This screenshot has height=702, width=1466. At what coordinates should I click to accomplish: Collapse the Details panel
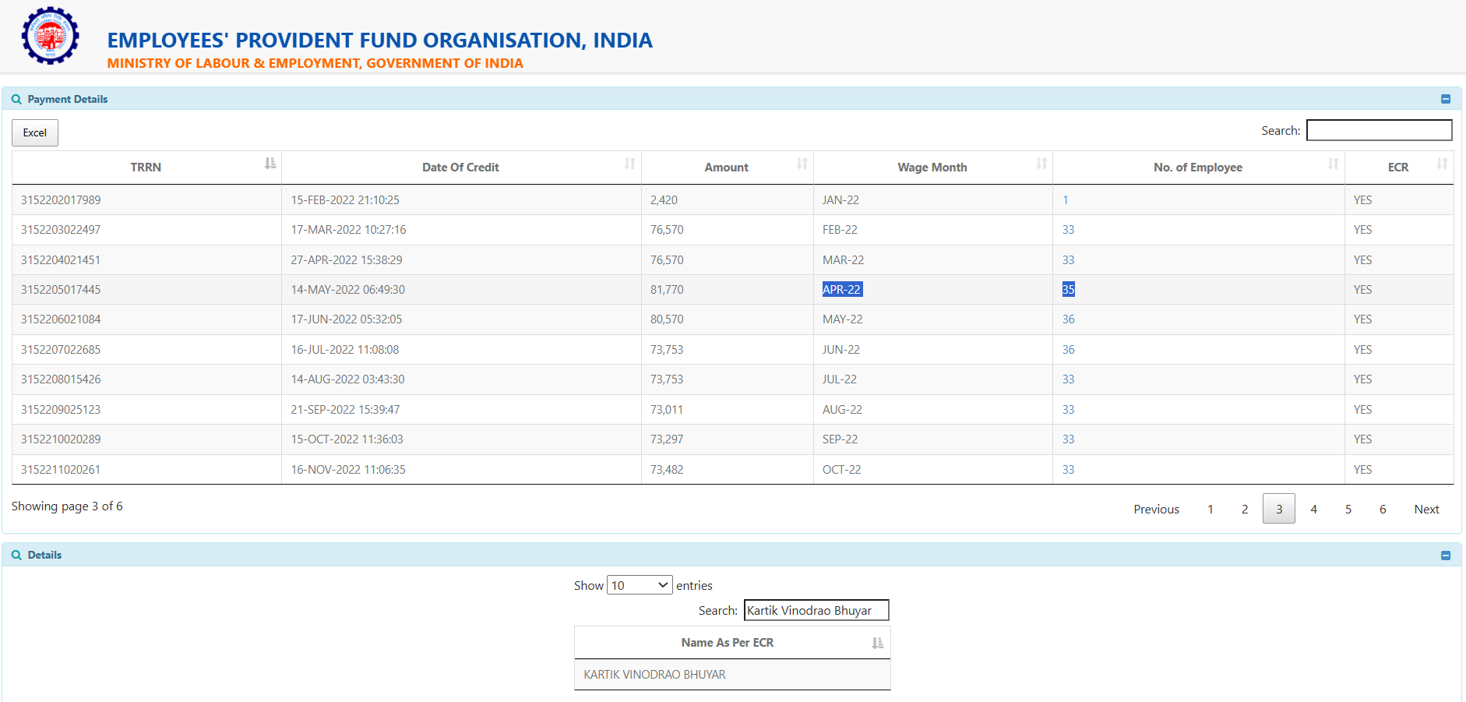(x=1446, y=556)
